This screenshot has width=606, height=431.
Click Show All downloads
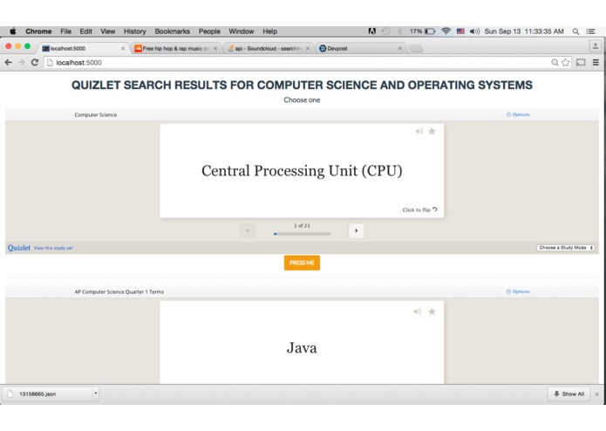pyautogui.click(x=569, y=393)
